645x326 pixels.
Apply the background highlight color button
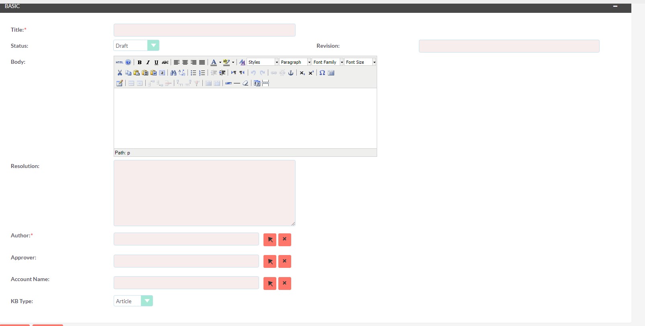(227, 62)
